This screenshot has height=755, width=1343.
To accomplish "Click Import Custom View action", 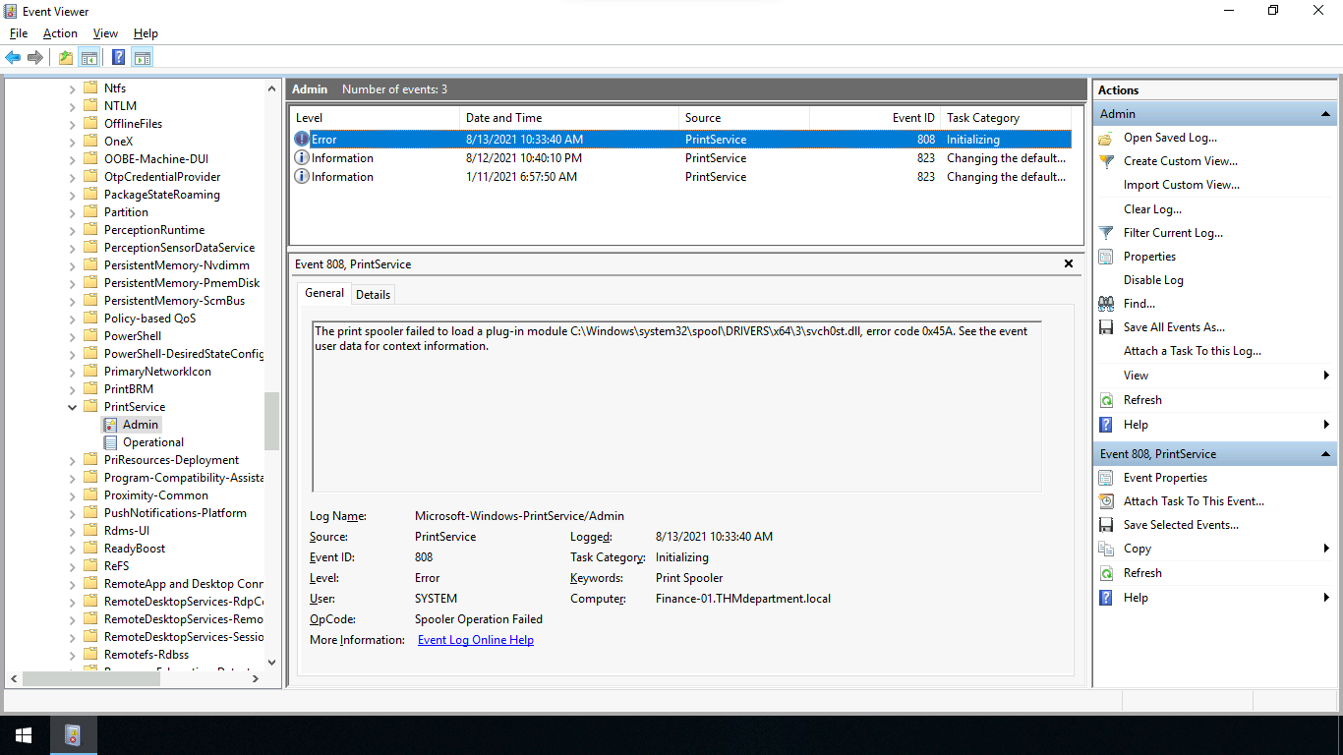I will (1182, 185).
